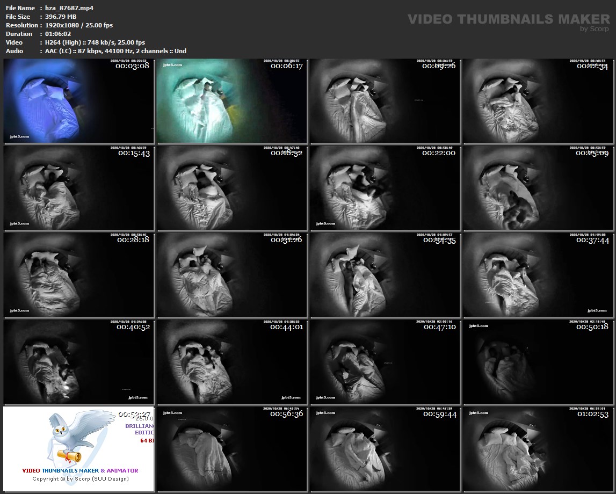The image size is (616, 494).
Task: Open the frame at 00:25:09
Action: point(538,188)
